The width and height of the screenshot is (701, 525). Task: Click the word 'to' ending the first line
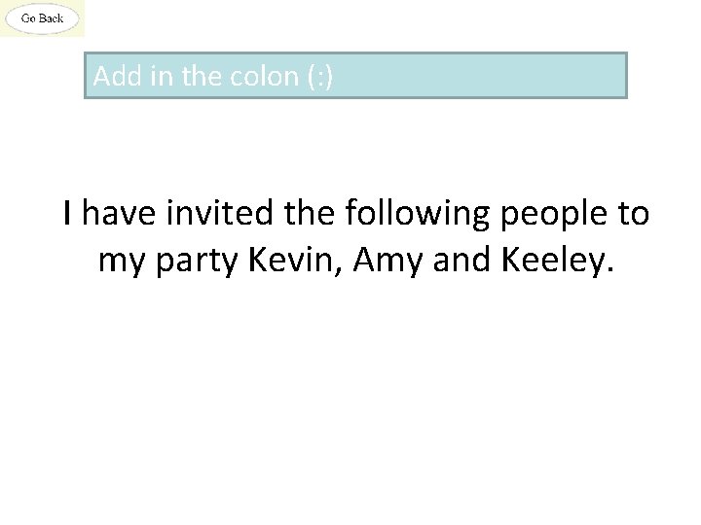coord(632,213)
